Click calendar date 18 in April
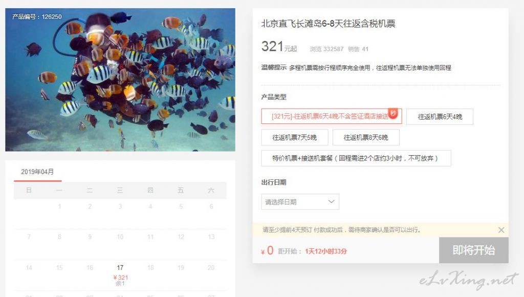Screen dimensions: 524x297 (150, 268)
